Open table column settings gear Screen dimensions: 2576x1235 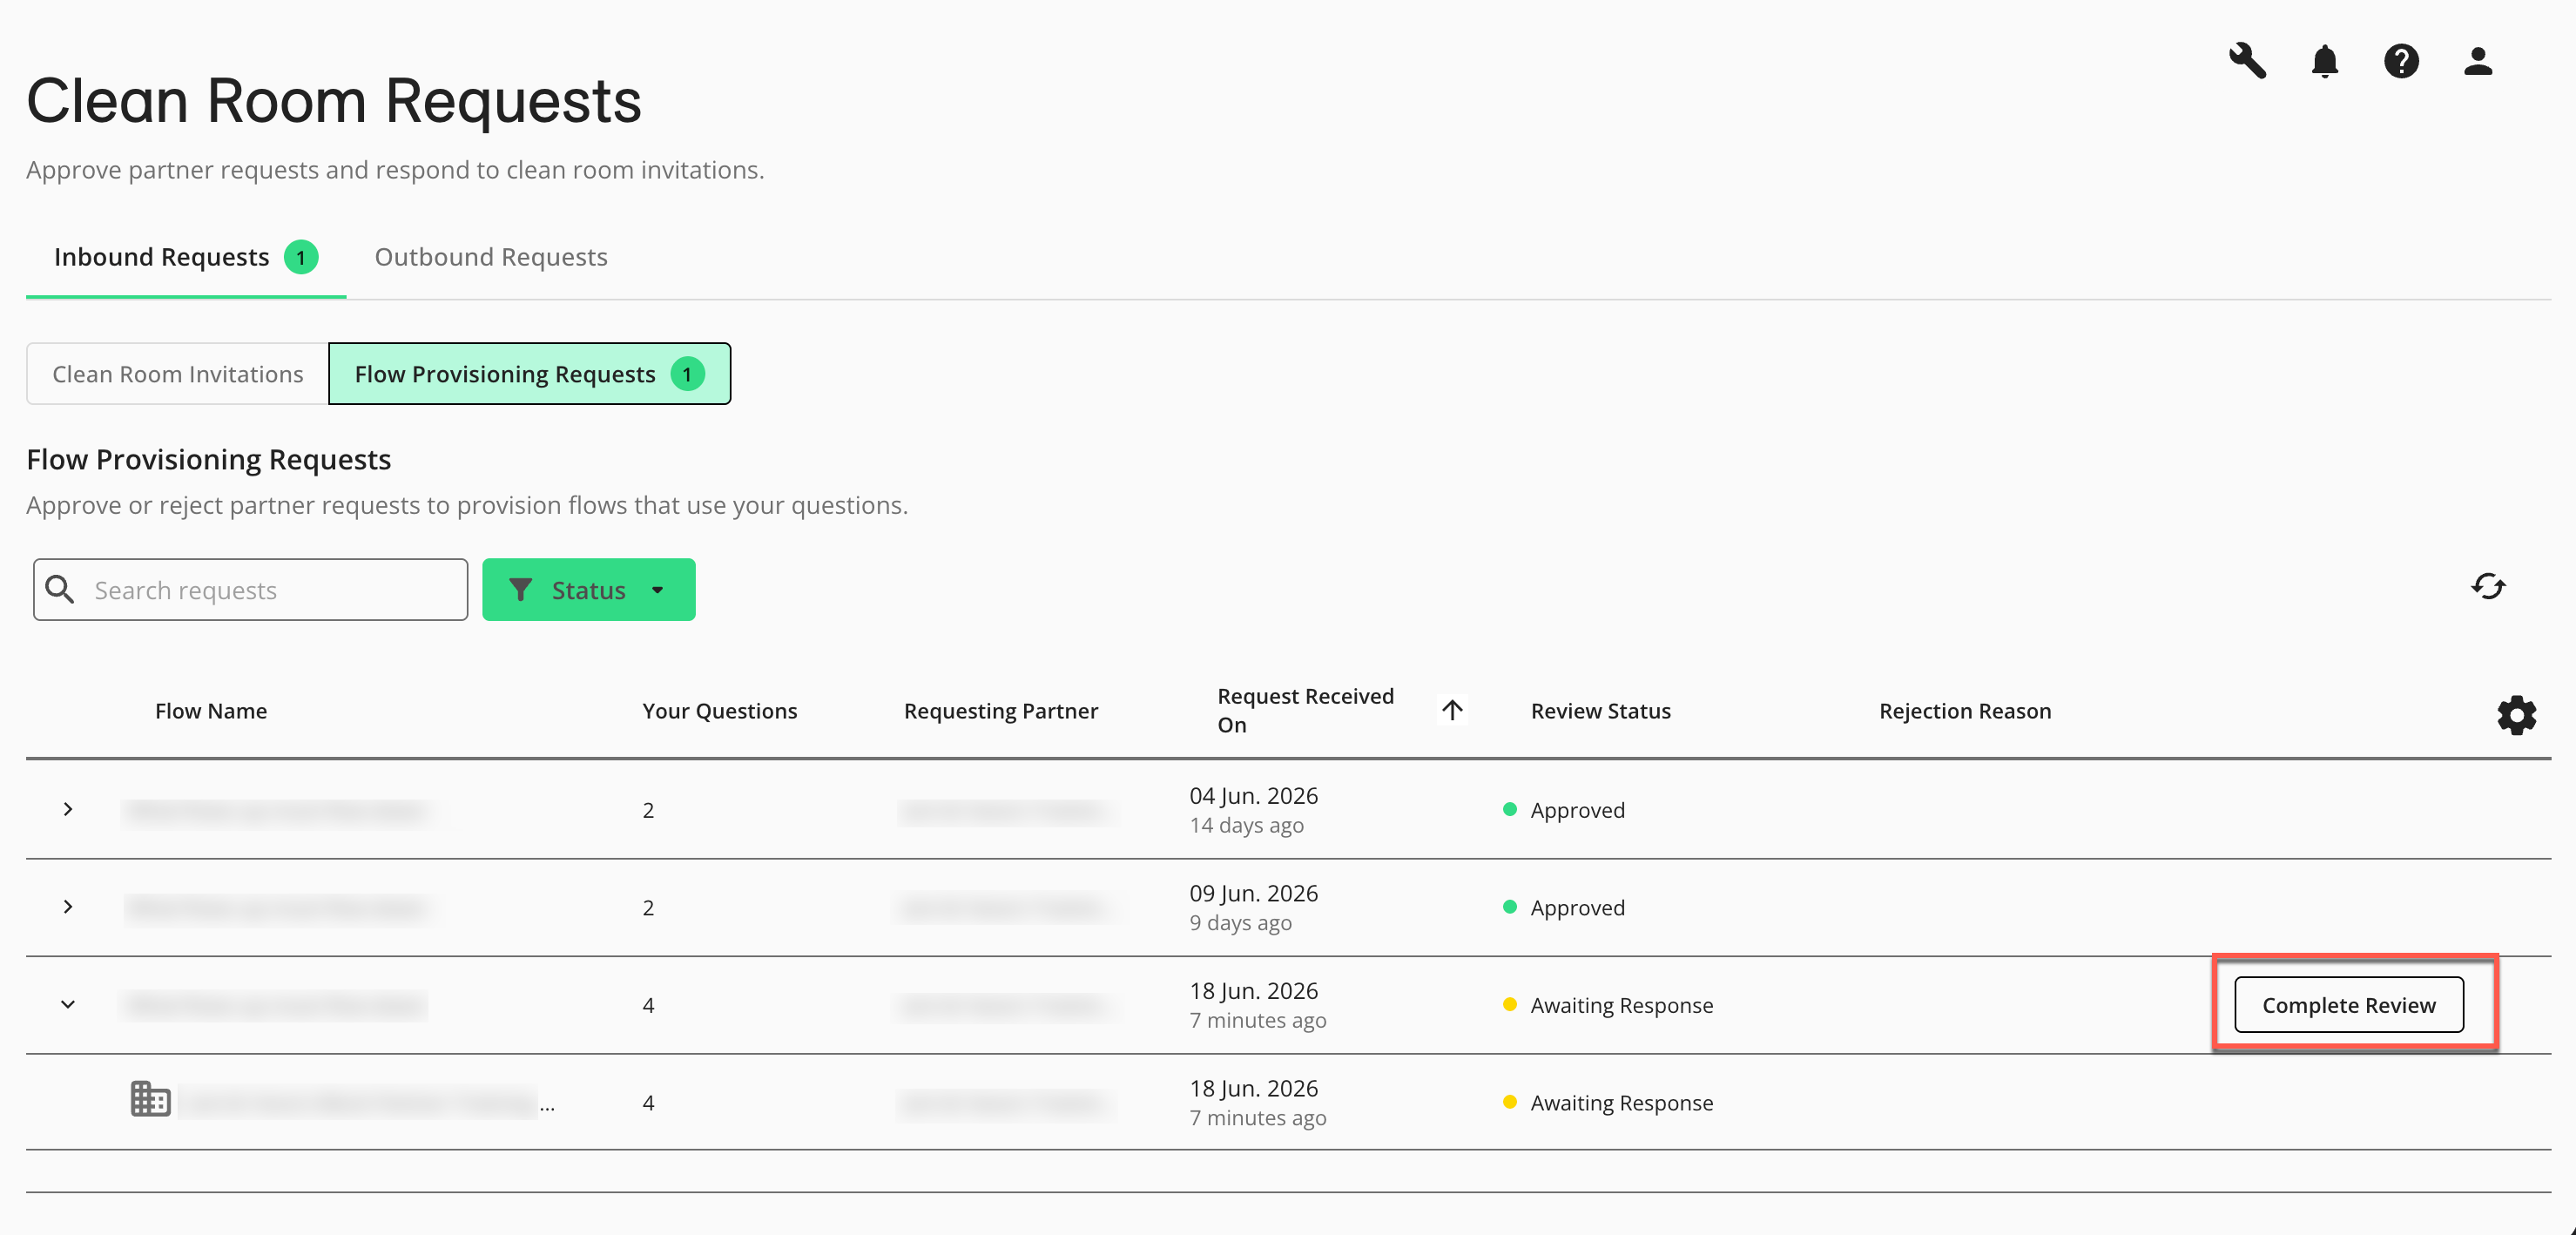(x=2516, y=715)
